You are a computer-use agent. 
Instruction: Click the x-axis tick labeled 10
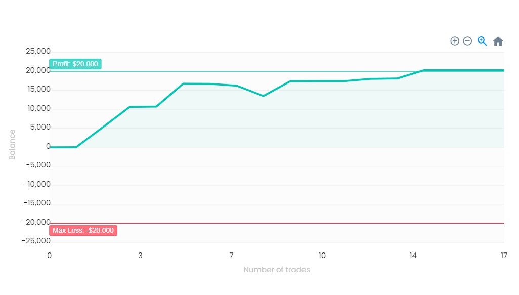click(322, 255)
